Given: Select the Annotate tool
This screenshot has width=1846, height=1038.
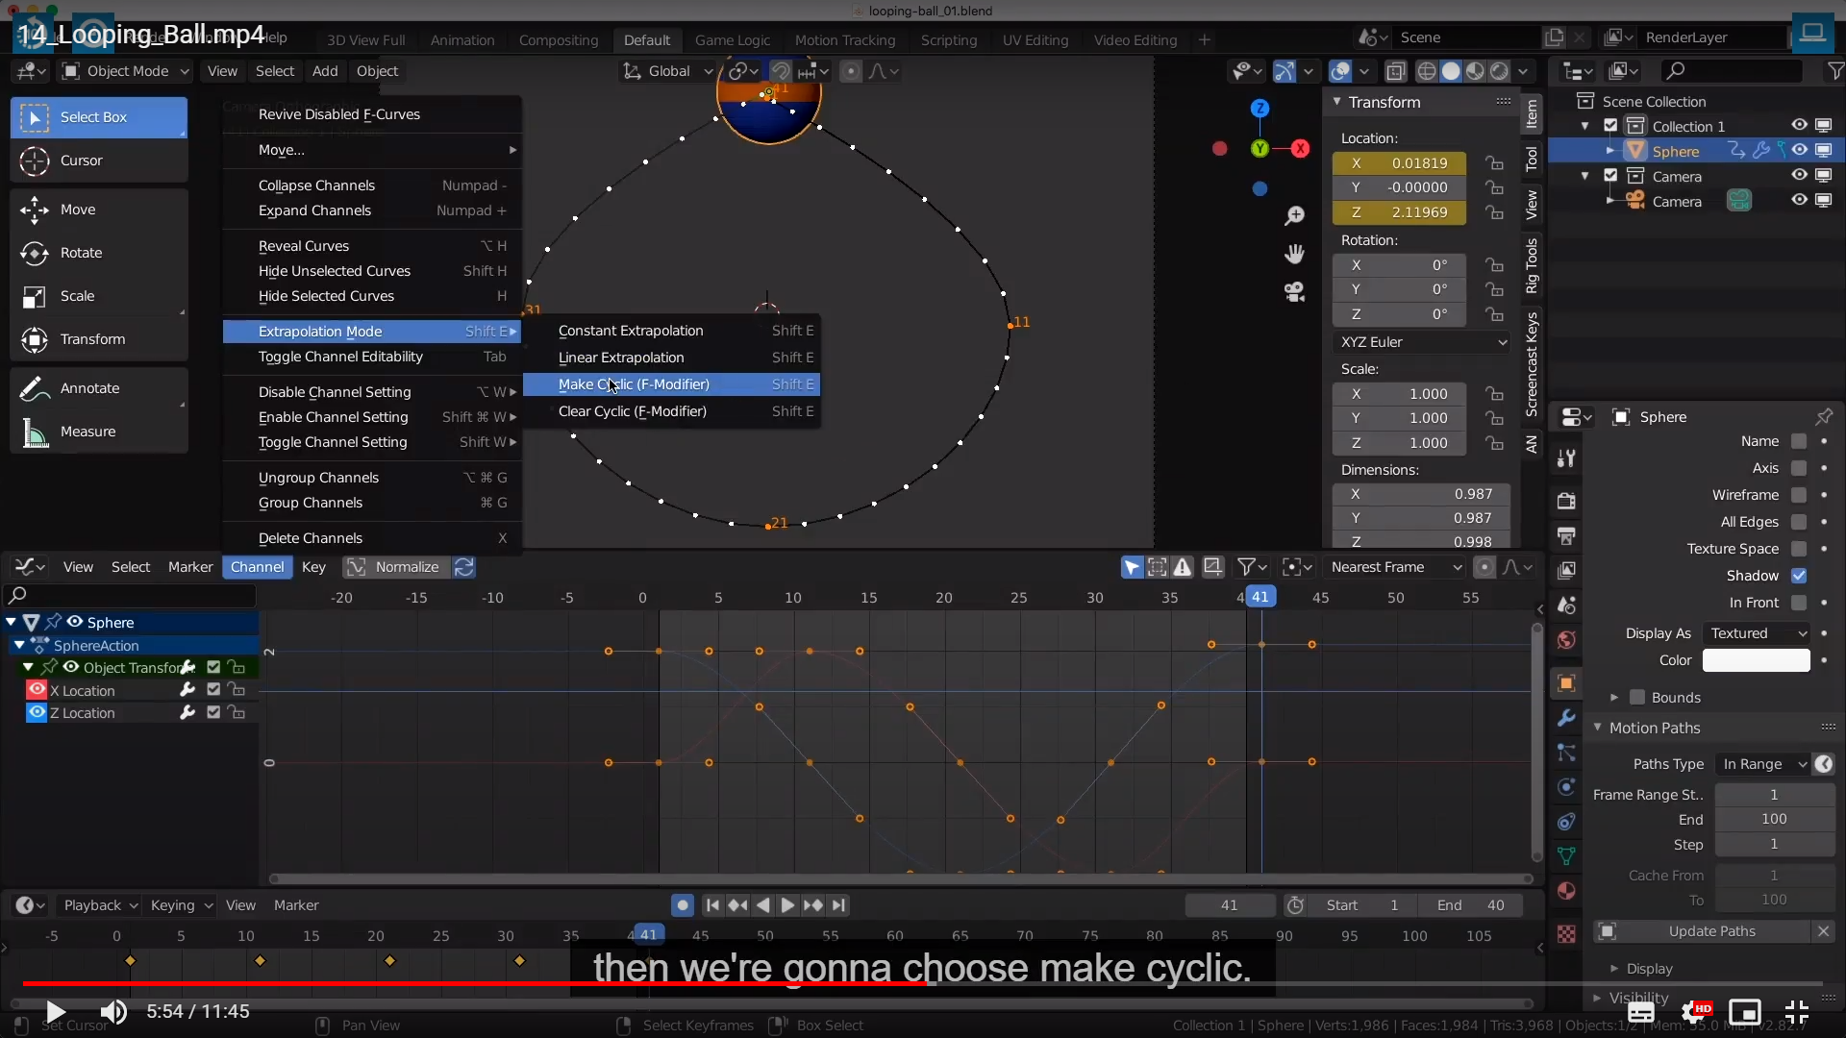Looking at the screenshot, I should (88, 388).
